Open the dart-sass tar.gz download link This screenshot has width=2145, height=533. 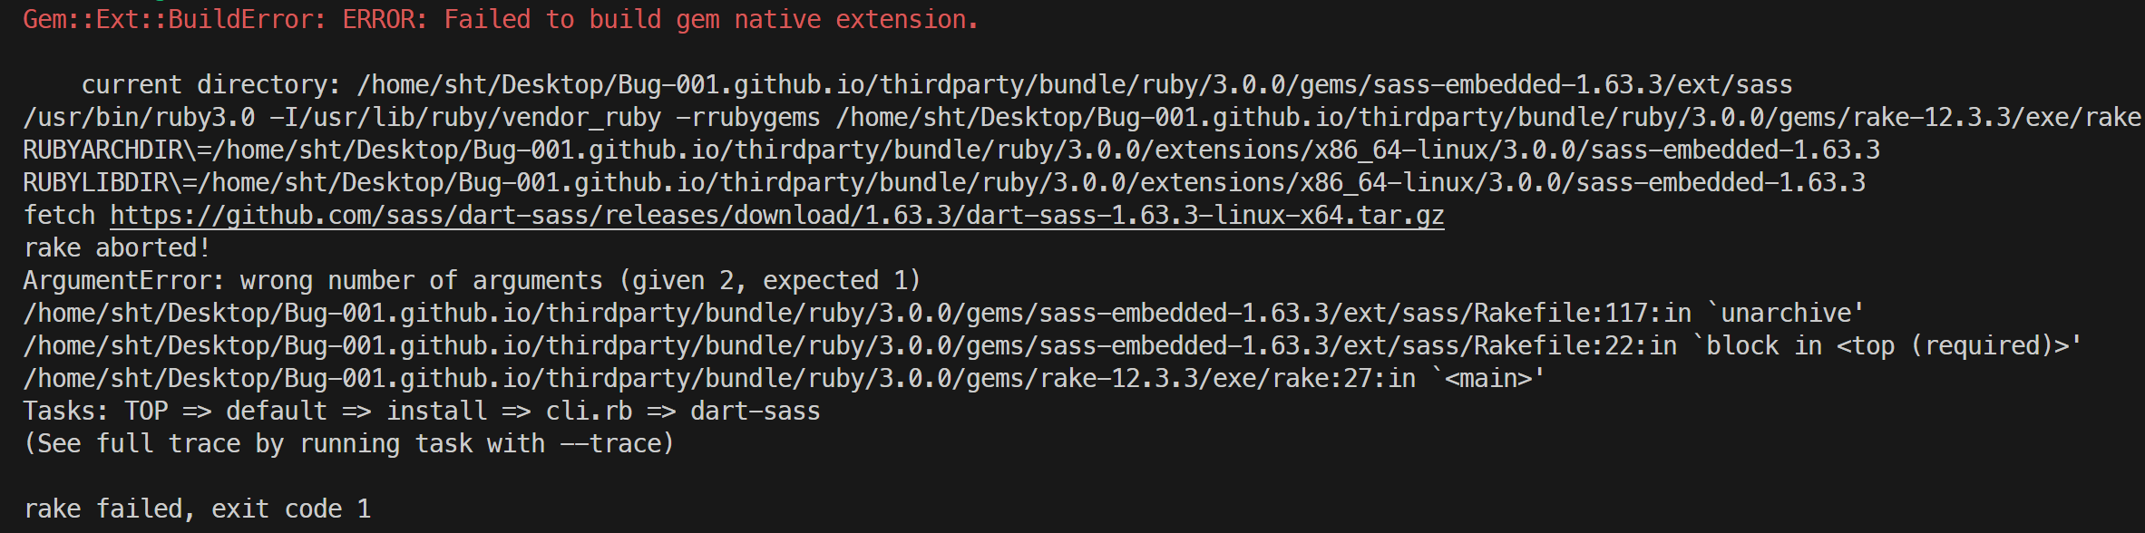776,216
